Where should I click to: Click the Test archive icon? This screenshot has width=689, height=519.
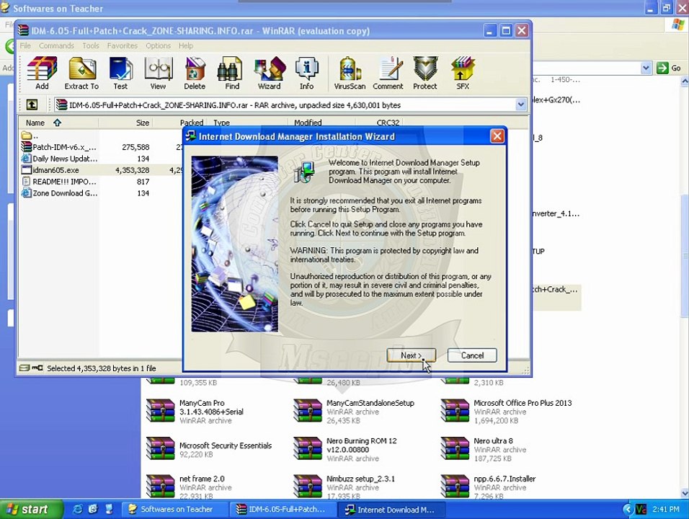coord(120,74)
